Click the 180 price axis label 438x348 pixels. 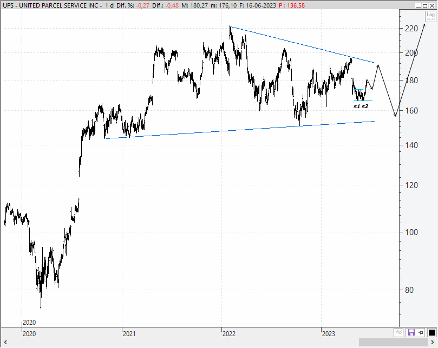point(411,81)
